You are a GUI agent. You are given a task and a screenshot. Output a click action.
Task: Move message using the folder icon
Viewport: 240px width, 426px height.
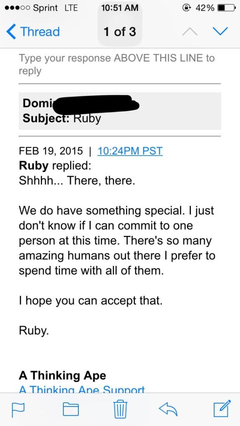[x=71, y=409]
